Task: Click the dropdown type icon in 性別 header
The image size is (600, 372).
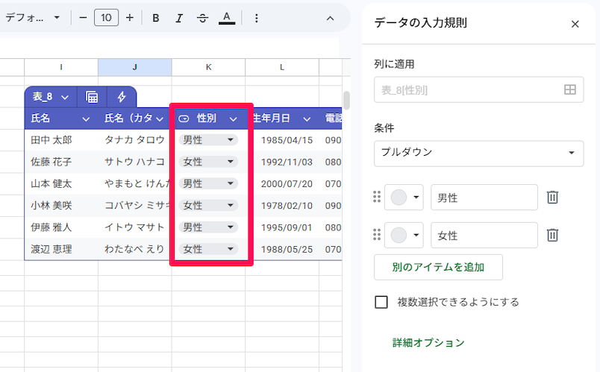Action: [x=184, y=119]
